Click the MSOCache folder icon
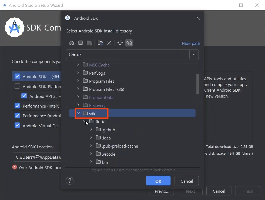 85,65
